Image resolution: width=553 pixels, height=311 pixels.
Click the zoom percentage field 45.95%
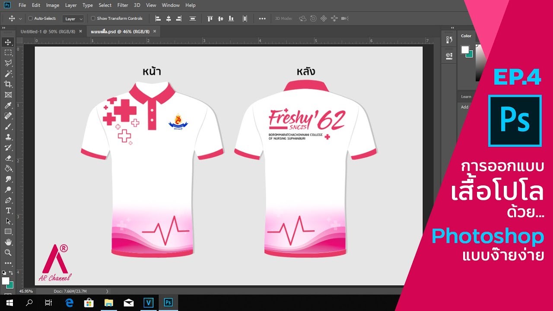[25, 291]
